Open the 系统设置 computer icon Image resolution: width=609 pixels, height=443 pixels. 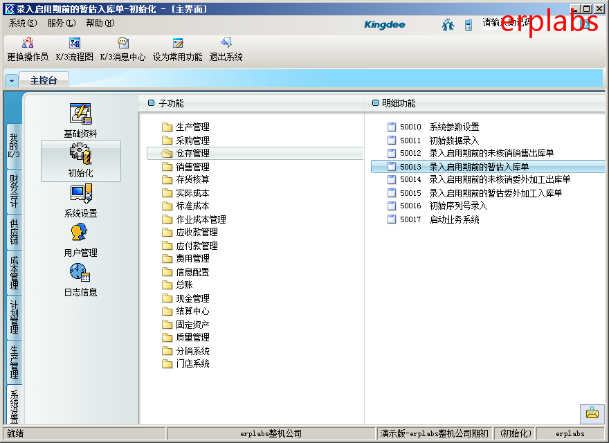pyautogui.click(x=80, y=194)
